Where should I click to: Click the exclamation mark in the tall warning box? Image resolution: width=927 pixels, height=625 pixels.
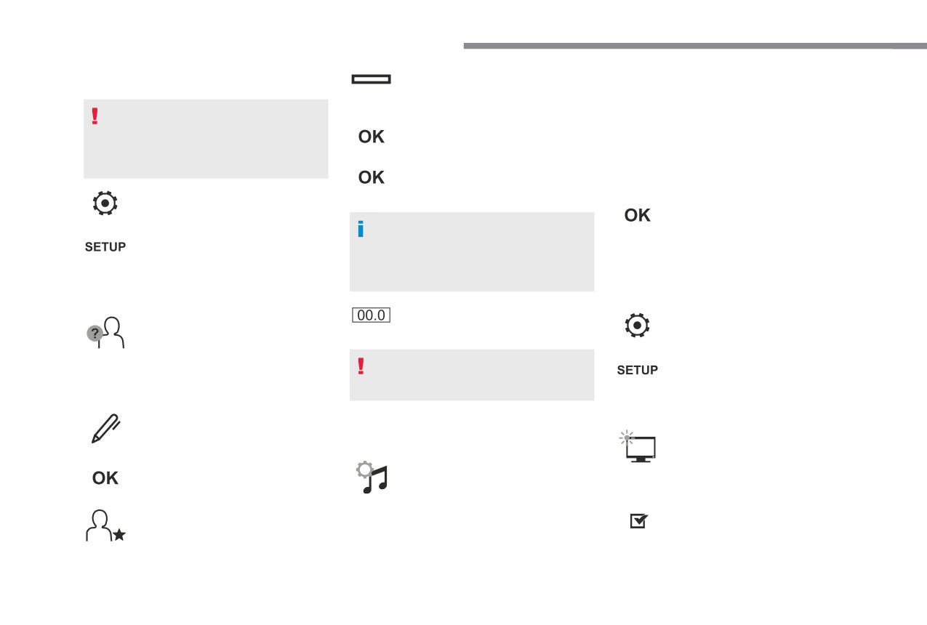(x=95, y=116)
